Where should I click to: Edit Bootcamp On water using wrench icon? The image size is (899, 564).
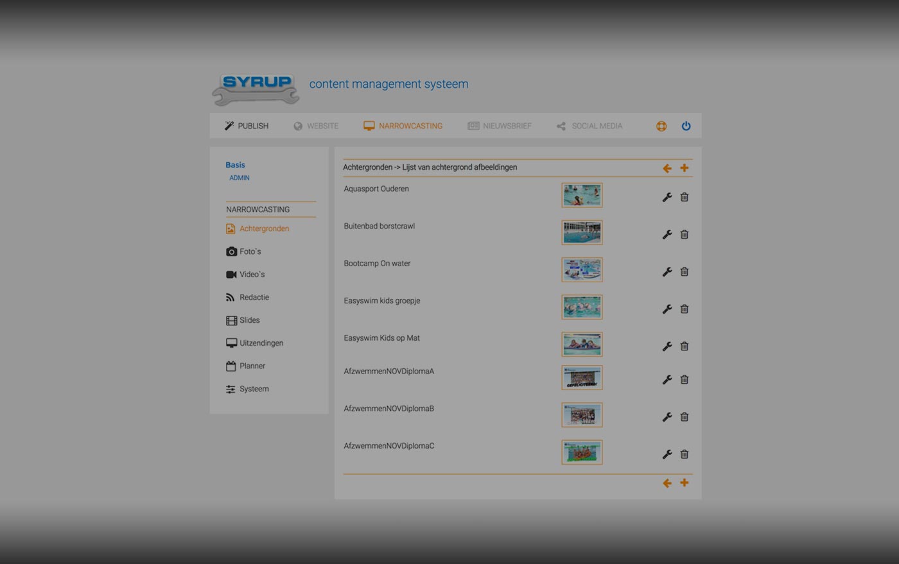667,272
